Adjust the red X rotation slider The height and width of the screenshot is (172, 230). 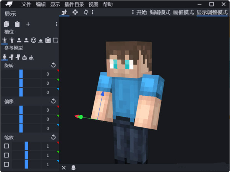click(x=21, y=74)
